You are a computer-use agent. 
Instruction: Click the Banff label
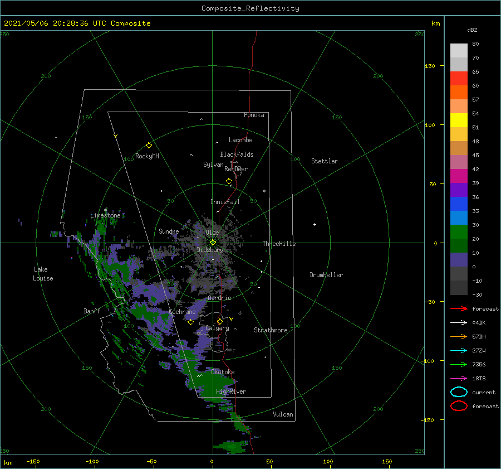coord(92,311)
